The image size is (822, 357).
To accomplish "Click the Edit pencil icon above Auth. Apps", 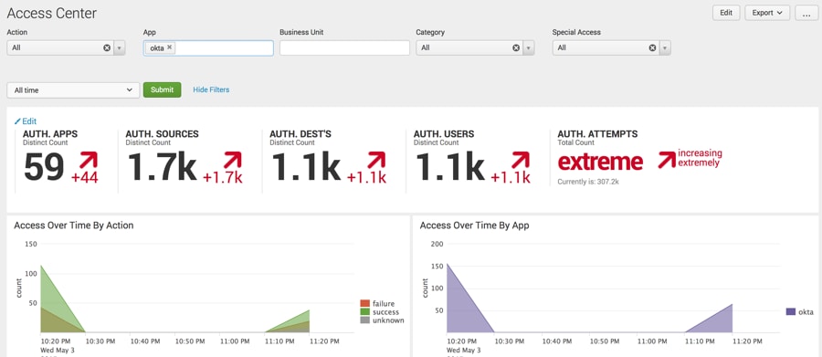I will 17,121.
